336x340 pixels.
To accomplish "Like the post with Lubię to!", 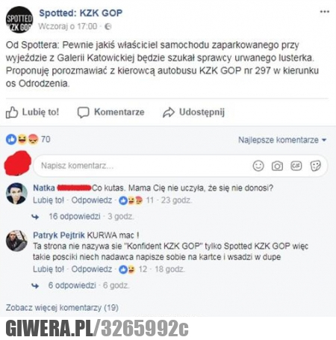I will coord(33,112).
